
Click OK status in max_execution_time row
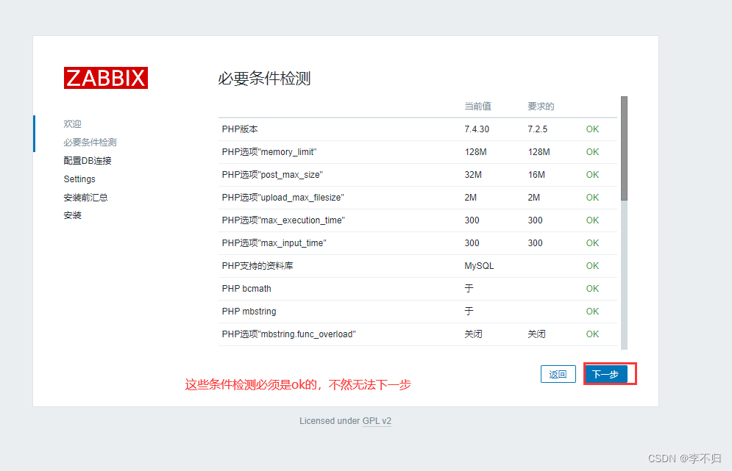click(592, 220)
